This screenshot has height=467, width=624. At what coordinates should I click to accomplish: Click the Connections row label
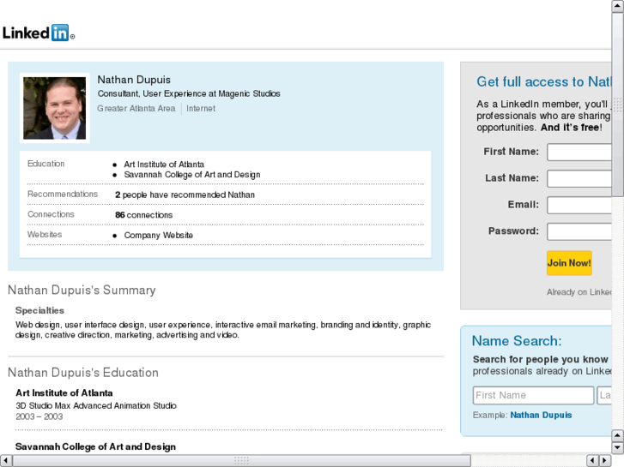pos(51,214)
